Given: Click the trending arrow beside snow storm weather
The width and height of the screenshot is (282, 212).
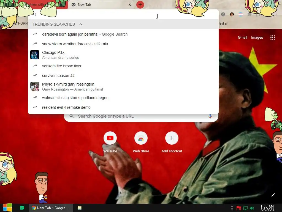Looking at the screenshot, I should pos(35,44).
